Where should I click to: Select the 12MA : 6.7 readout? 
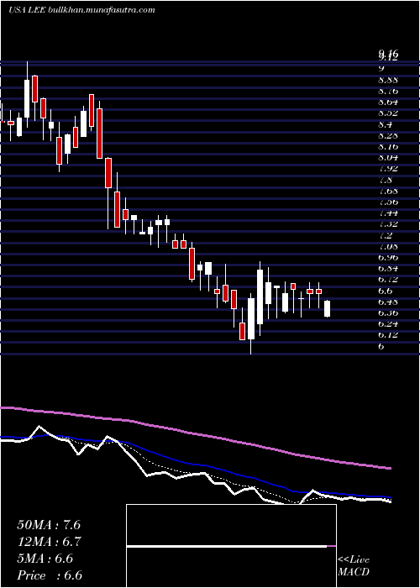pos(49,542)
